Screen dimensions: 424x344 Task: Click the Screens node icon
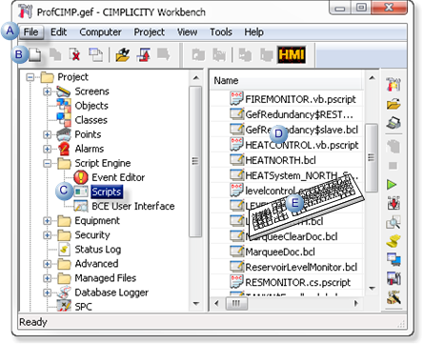(x=63, y=91)
